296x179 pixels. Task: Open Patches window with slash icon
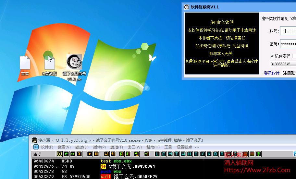click(x=203, y=154)
